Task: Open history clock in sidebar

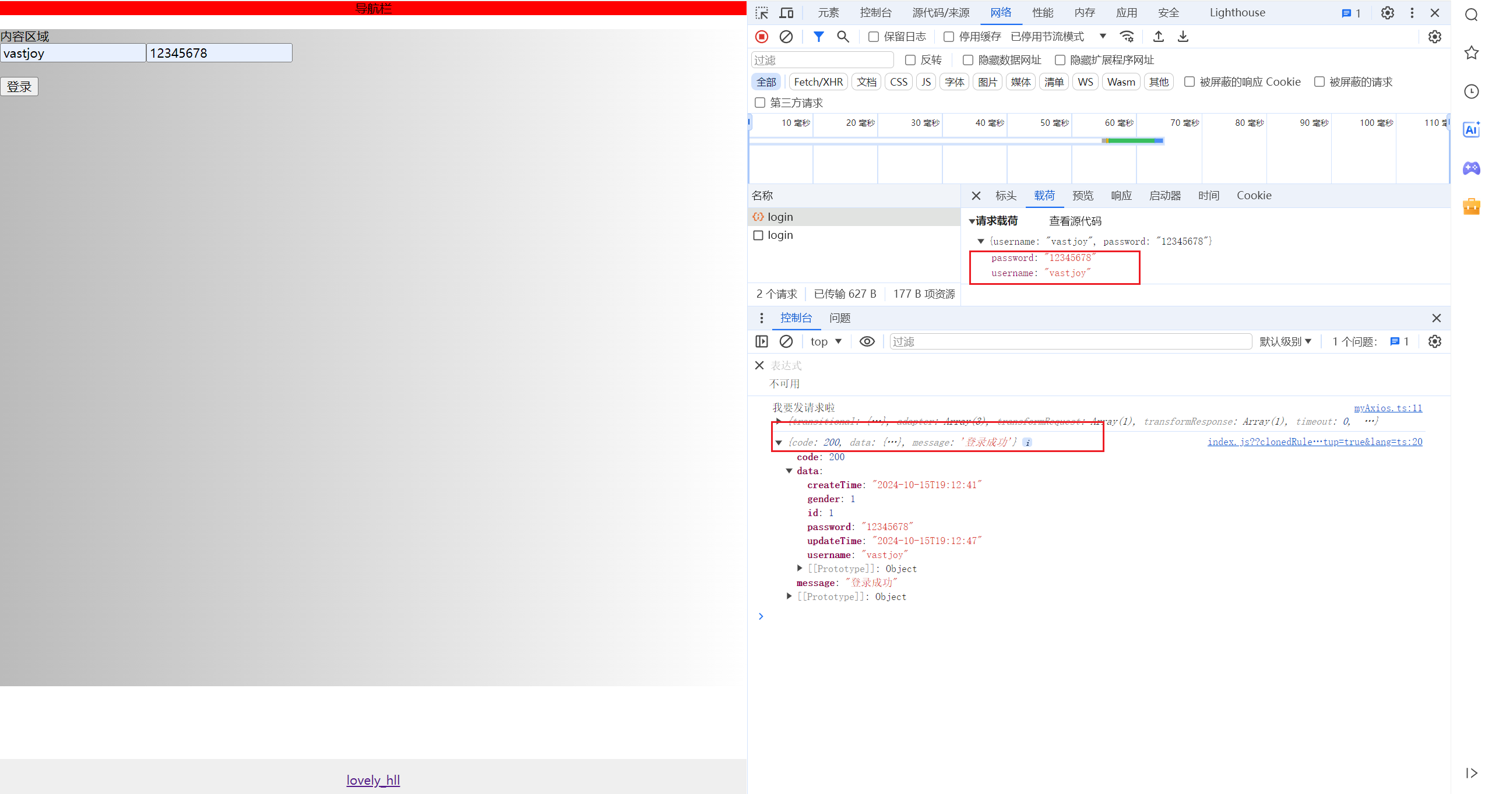Action: click(x=1472, y=91)
